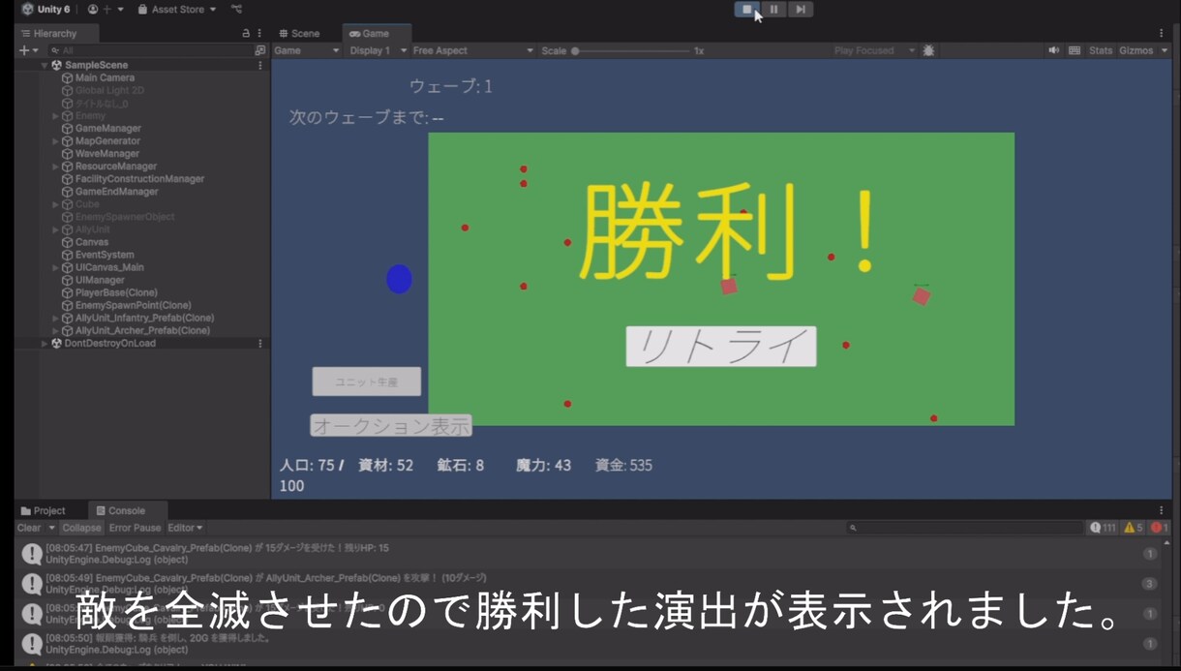Click the Console Clear button
Screen dimensions: 1181x671
pyautogui.click(x=29, y=528)
